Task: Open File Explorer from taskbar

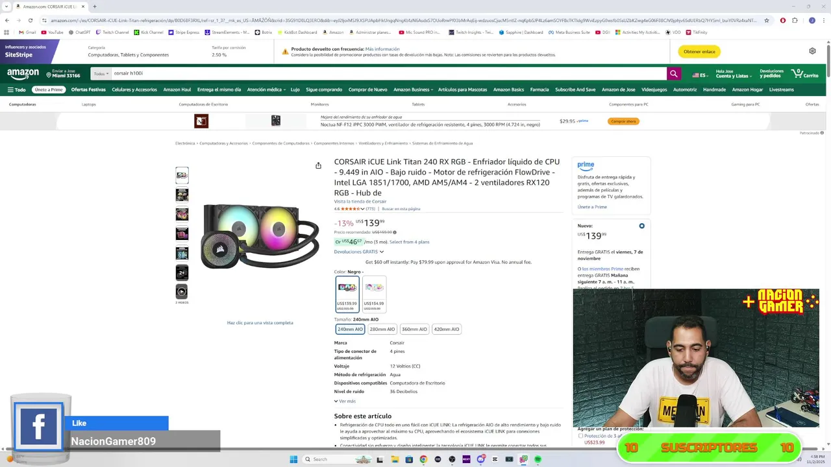Action: [395, 459]
